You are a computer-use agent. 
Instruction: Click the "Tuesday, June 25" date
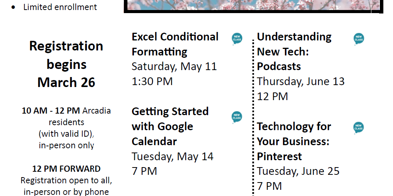coord(298,171)
